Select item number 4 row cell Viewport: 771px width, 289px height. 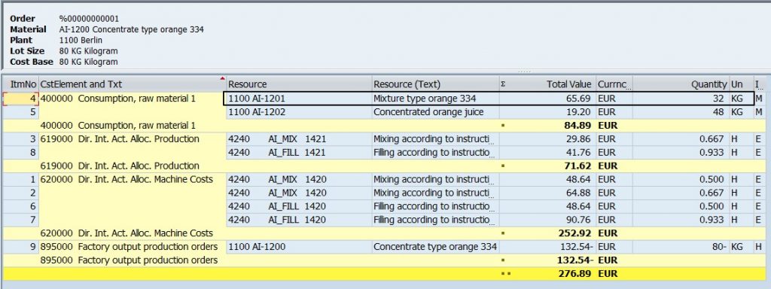coord(20,99)
